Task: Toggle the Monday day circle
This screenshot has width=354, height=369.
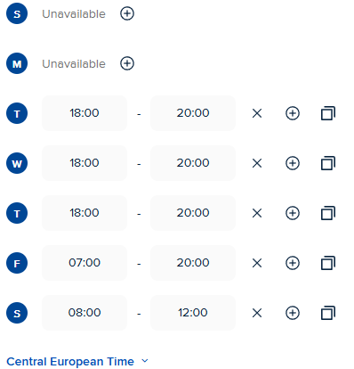Action: (x=17, y=63)
